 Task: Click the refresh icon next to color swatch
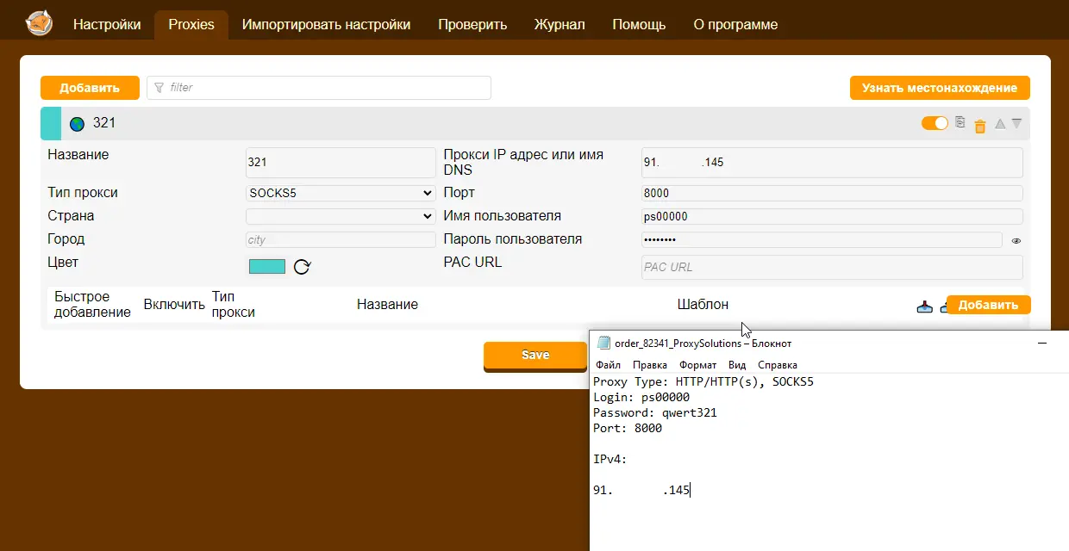301,267
